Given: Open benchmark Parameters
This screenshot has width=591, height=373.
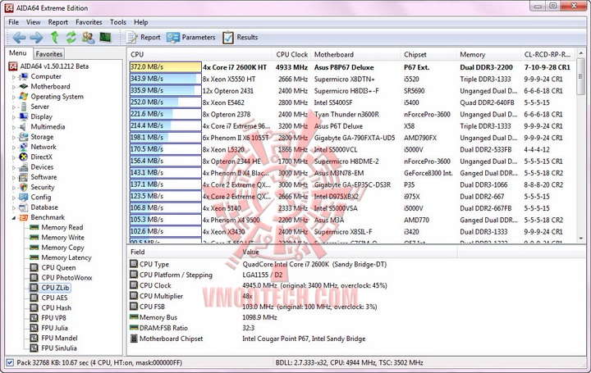Looking at the screenshot, I should pyautogui.click(x=190, y=37).
